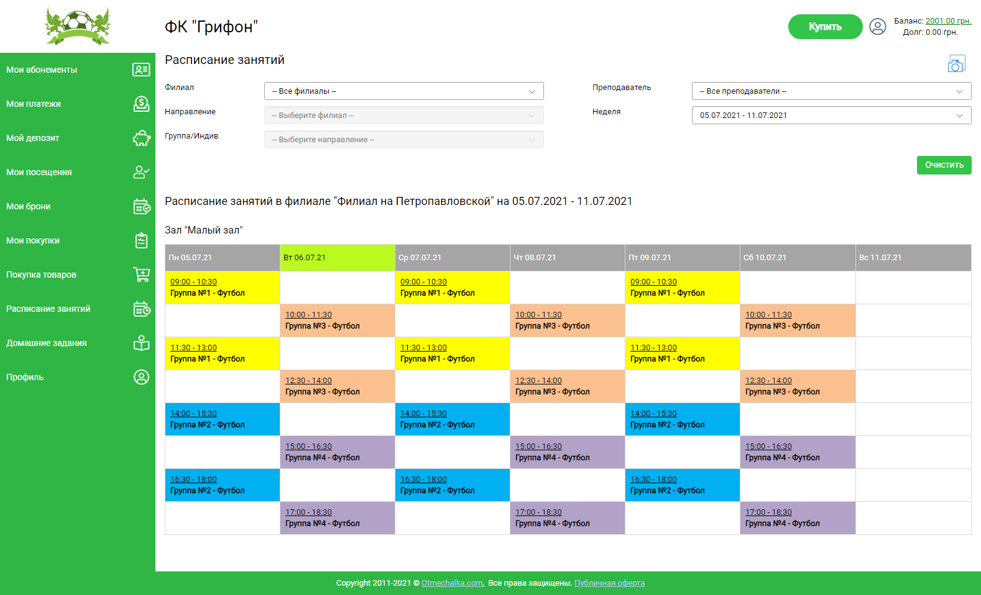Click the book reader icon for Домашние задания
The width and height of the screenshot is (981, 595).
[141, 343]
